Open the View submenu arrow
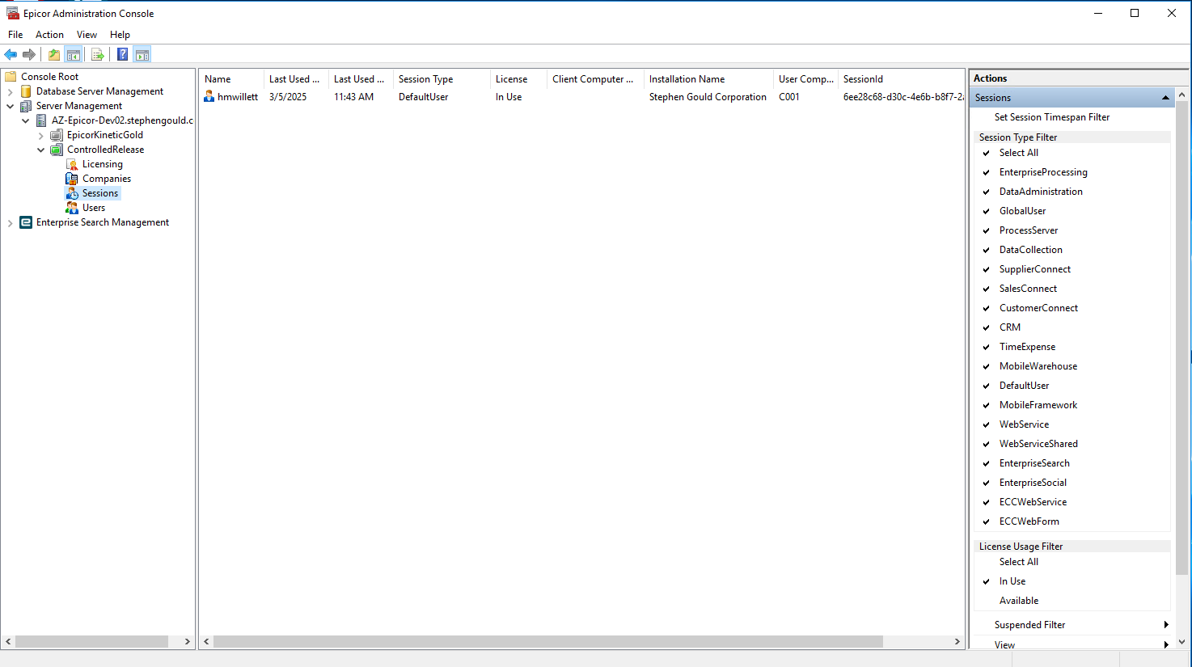 [1165, 644]
